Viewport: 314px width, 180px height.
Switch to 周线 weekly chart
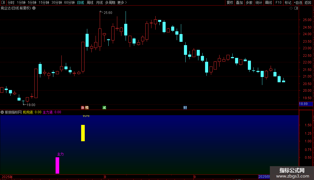click(x=90, y=2)
